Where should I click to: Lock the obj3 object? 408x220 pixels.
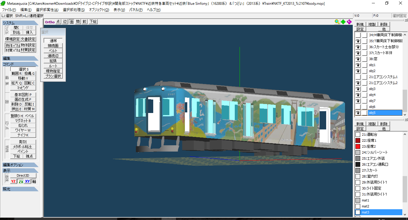[x=364, y=89]
